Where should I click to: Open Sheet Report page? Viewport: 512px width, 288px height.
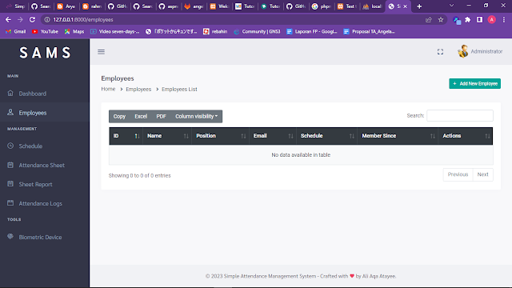point(45,184)
